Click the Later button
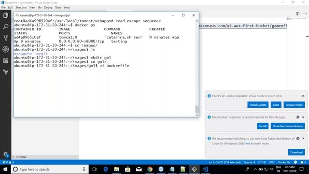The height and width of the screenshot is (174, 309). [x=276, y=105]
